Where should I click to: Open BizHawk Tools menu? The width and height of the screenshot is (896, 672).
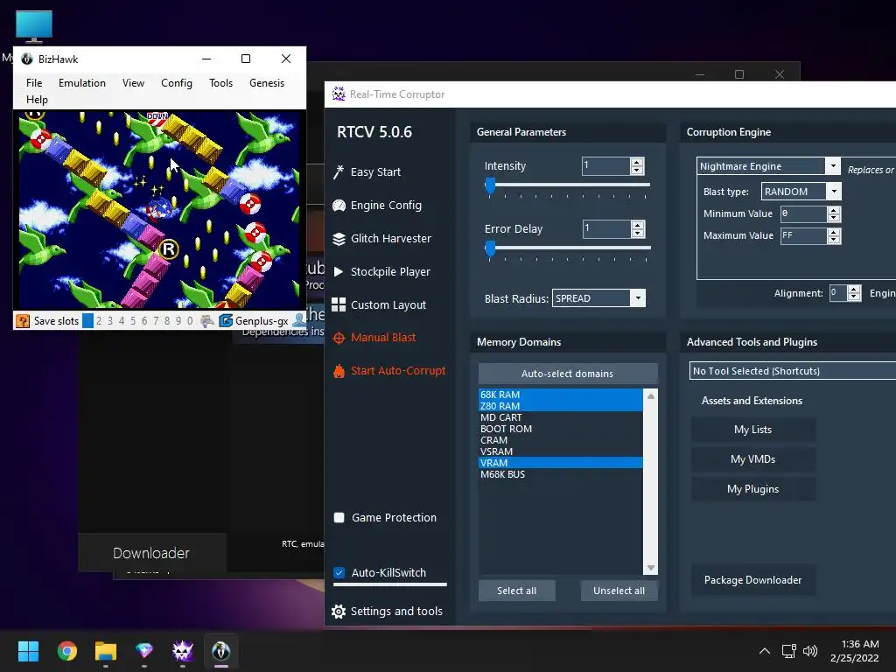pyautogui.click(x=220, y=83)
